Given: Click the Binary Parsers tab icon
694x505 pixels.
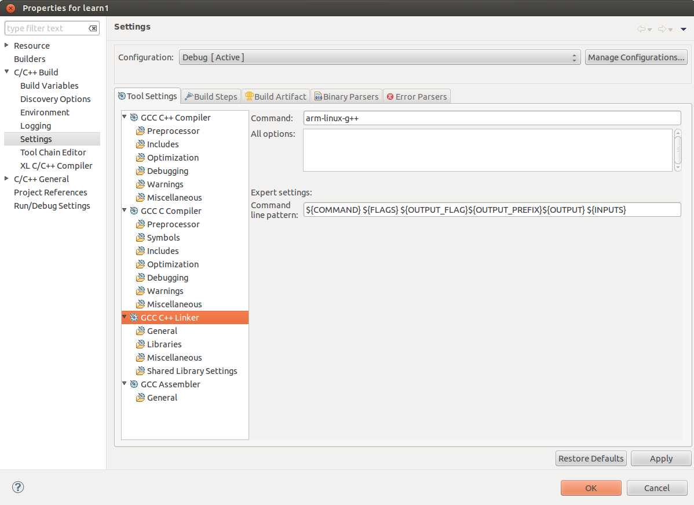Looking at the screenshot, I should (x=318, y=97).
